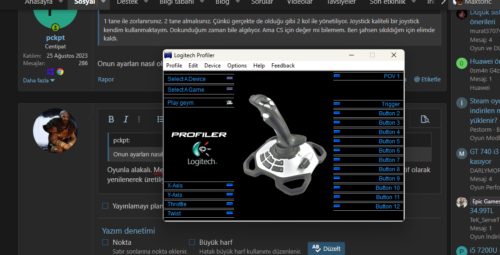Click the Trigger assignment icon

pyautogui.click(x=337, y=104)
